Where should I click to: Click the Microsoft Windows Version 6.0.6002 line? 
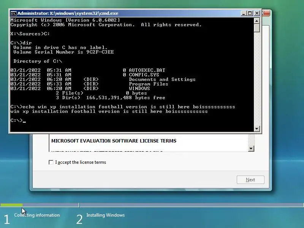65,20
